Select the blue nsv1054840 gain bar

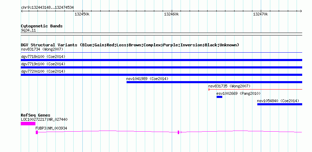(279, 104)
